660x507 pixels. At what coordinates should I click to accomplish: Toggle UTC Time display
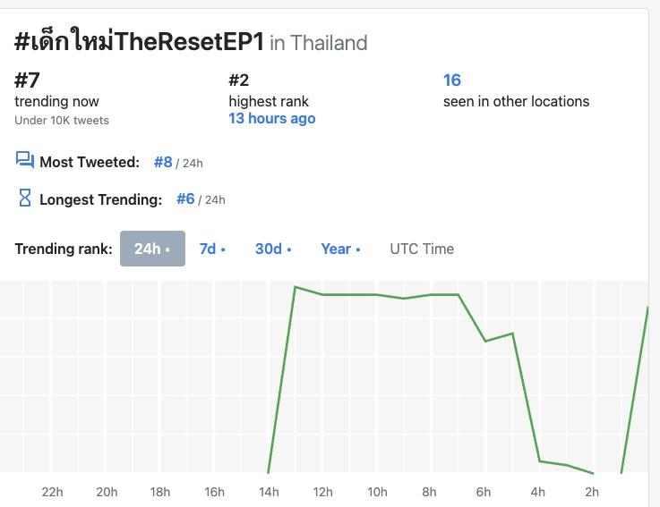[x=422, y=249]
